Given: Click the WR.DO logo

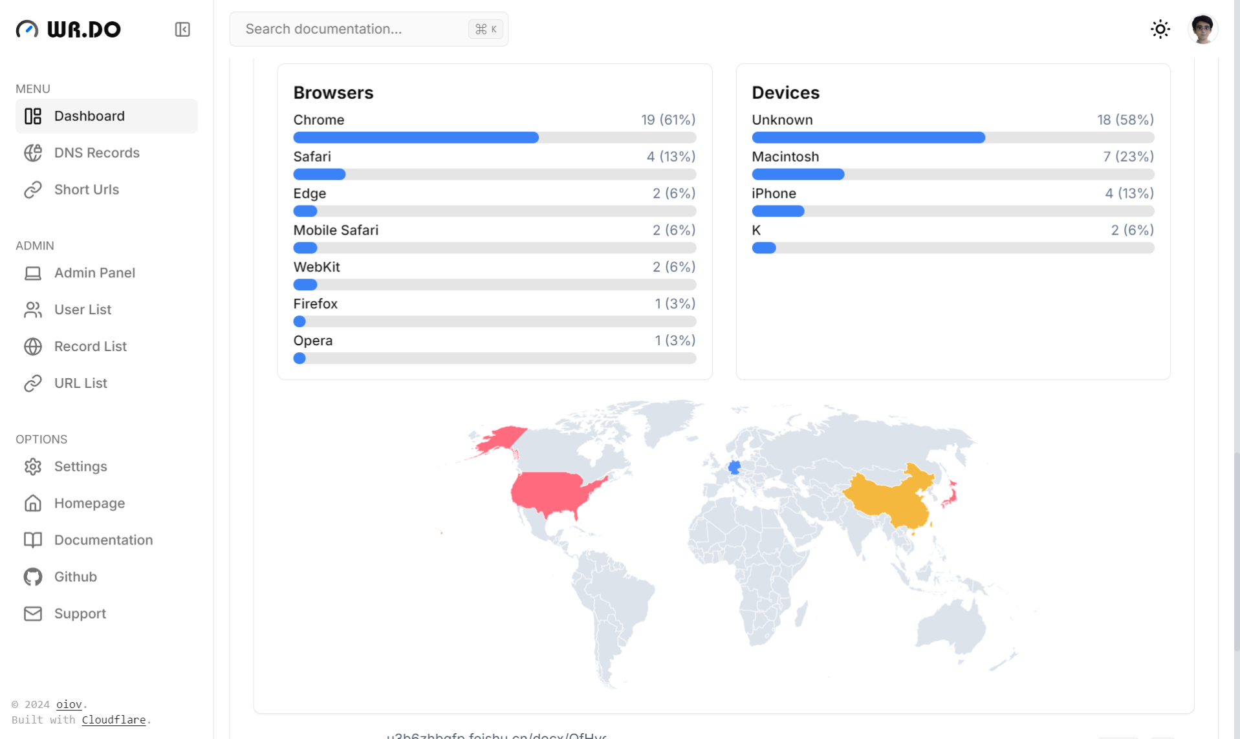Looking at the screenshot, I should pos(69,29).
